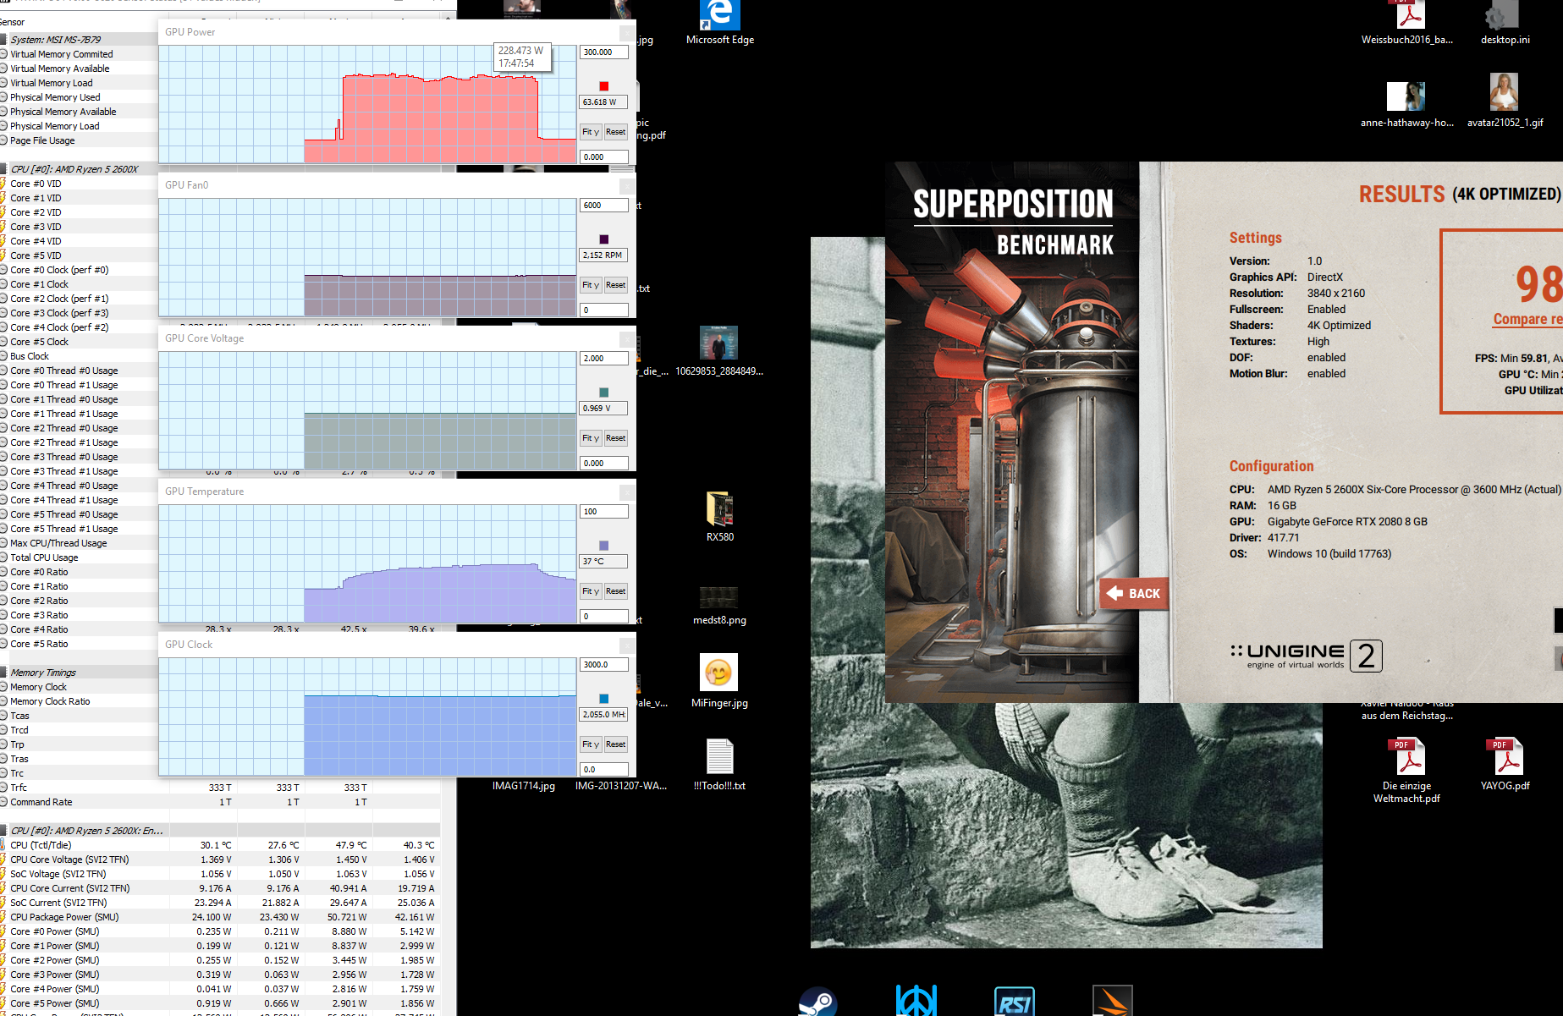The width and height of the screenshot is (1563, 1016).
Task: Open the YAYOG.pdf desktop file
Action: pyautogui.click(x=1505, y=765)
